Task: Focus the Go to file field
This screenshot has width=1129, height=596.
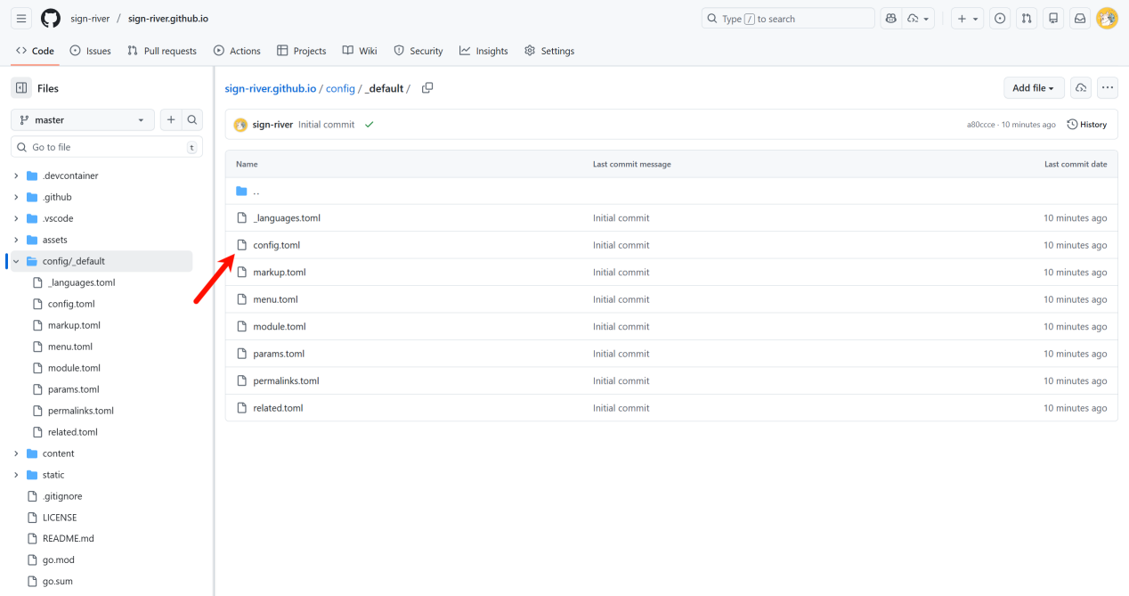Action: pos(107,147)
